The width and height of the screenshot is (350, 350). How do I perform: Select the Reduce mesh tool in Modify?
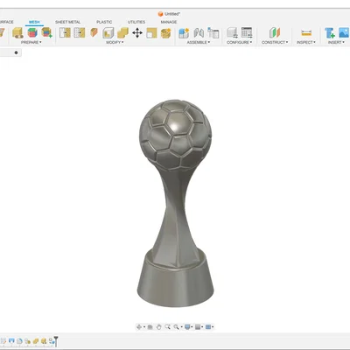80,32
